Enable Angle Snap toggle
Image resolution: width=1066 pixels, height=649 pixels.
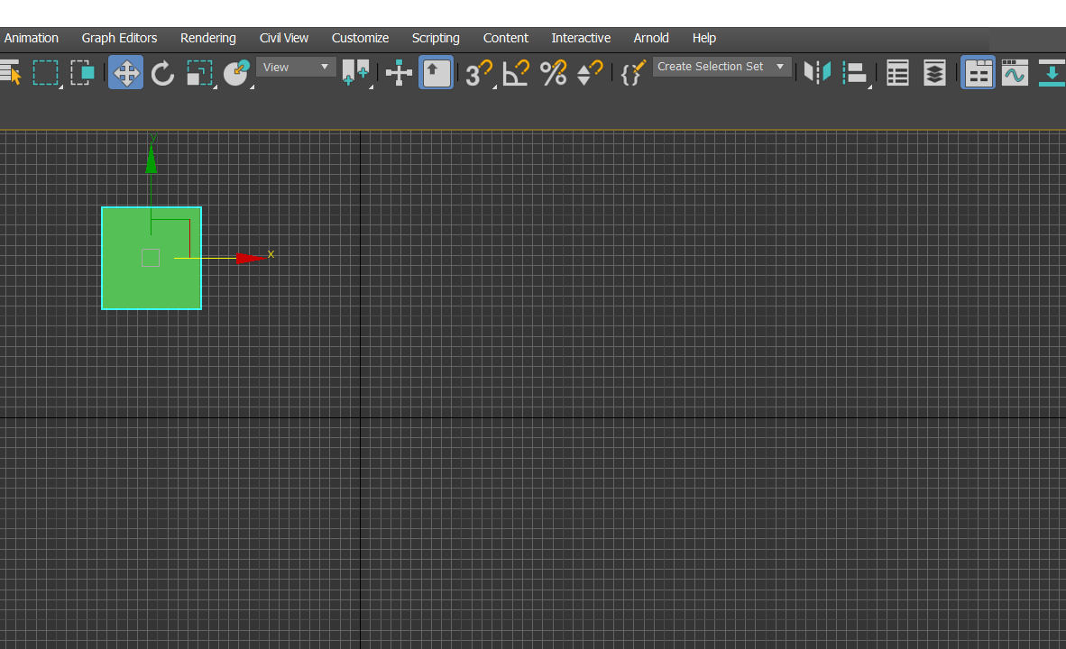[516, 73]
